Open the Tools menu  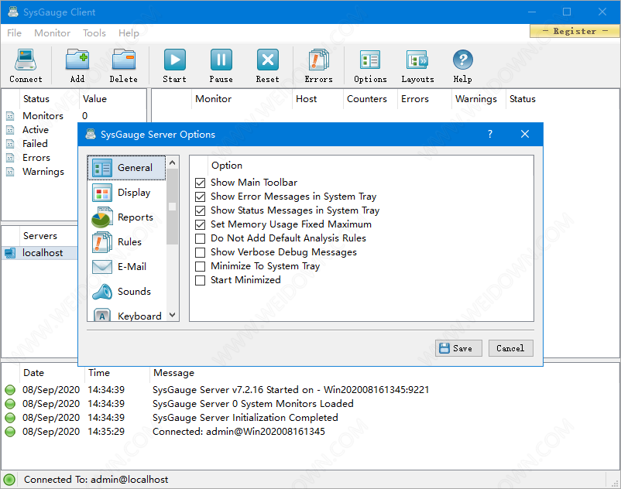pyautogui.click(x=94, y=32)
